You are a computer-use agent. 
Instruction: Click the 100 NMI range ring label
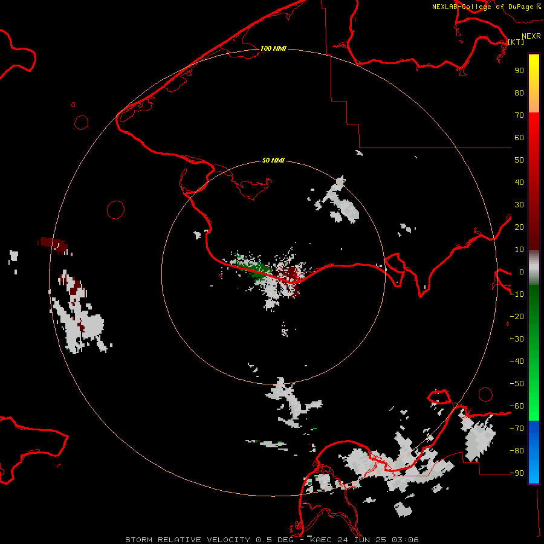point(273,48)
